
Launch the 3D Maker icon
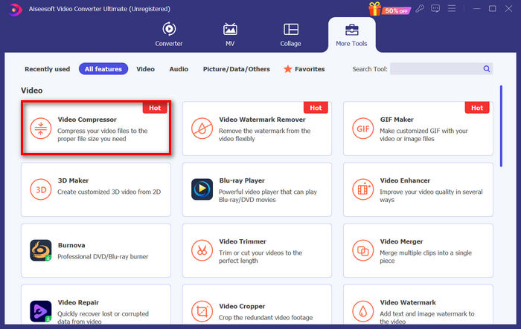[40, 189]
